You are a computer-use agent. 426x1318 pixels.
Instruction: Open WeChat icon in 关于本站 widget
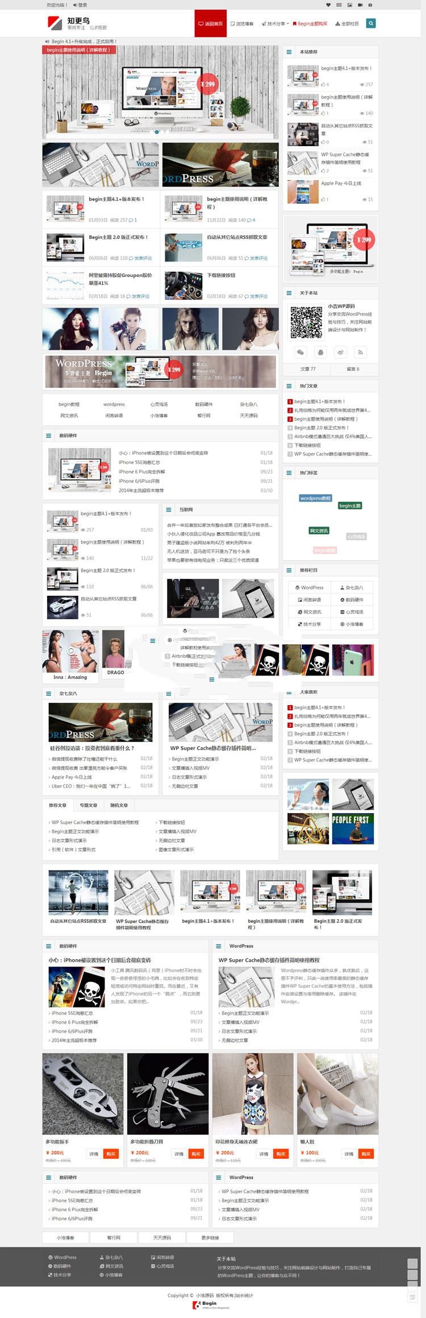tap(300, 352)
